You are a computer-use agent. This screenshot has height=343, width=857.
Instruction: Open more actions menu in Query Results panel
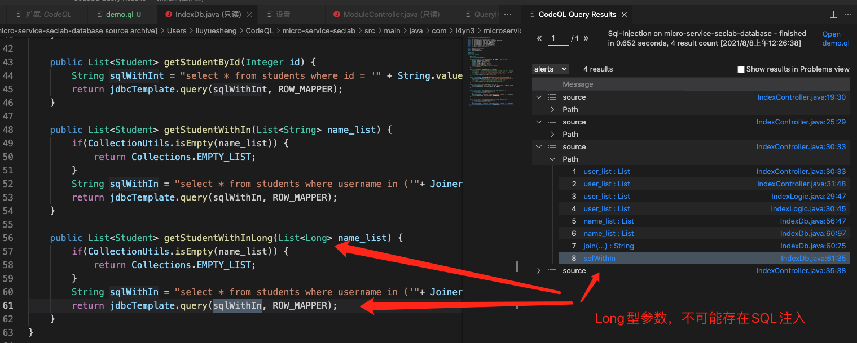pyautogui.click(x=848, y=14)
